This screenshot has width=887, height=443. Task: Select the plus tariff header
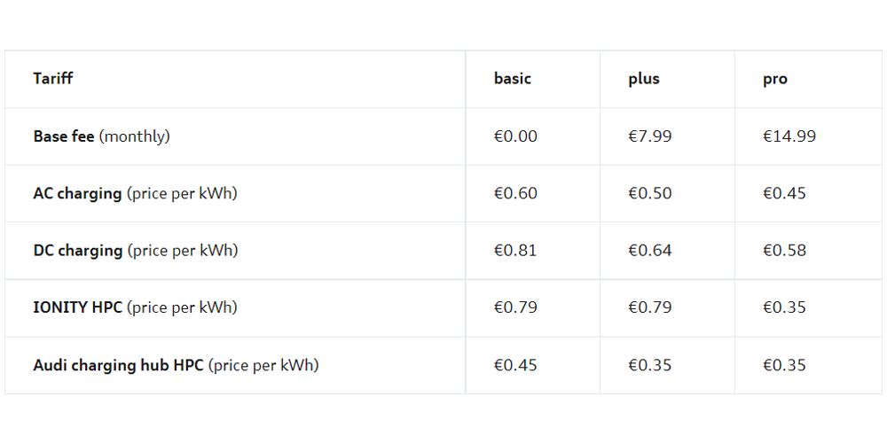(x=644, y=79)
